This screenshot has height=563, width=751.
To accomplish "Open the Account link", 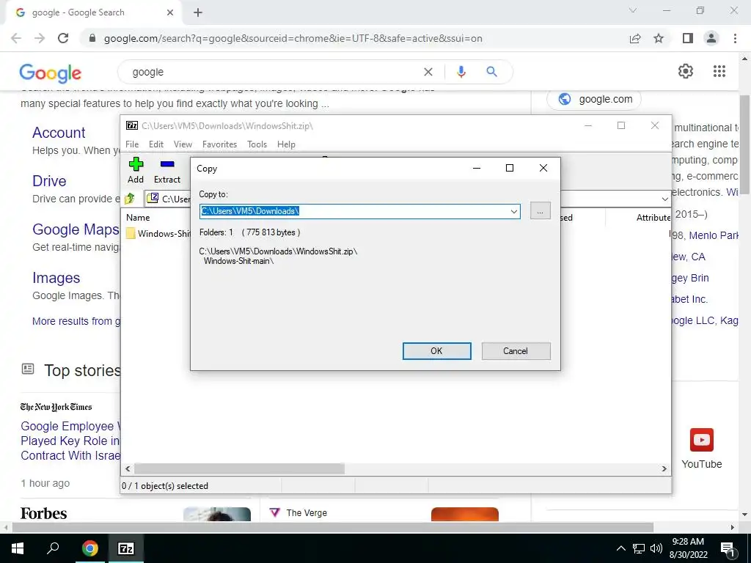I will coord(59,133).
